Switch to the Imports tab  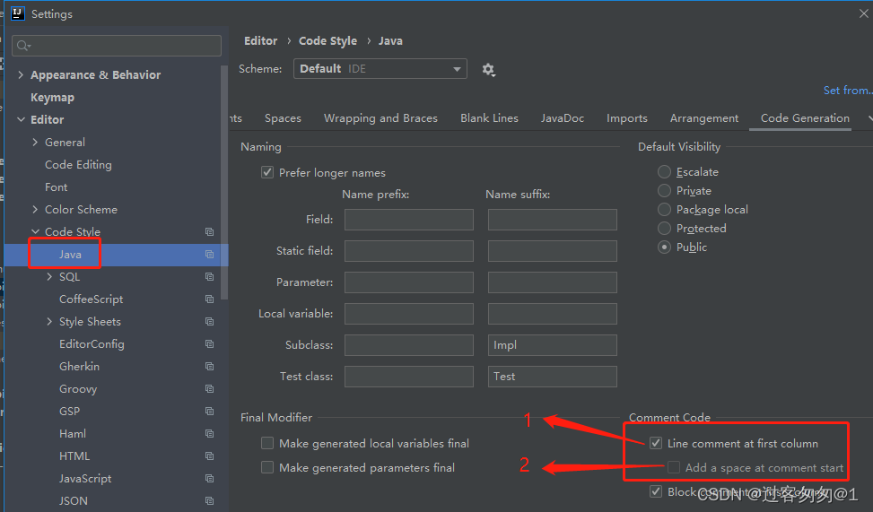627,118
